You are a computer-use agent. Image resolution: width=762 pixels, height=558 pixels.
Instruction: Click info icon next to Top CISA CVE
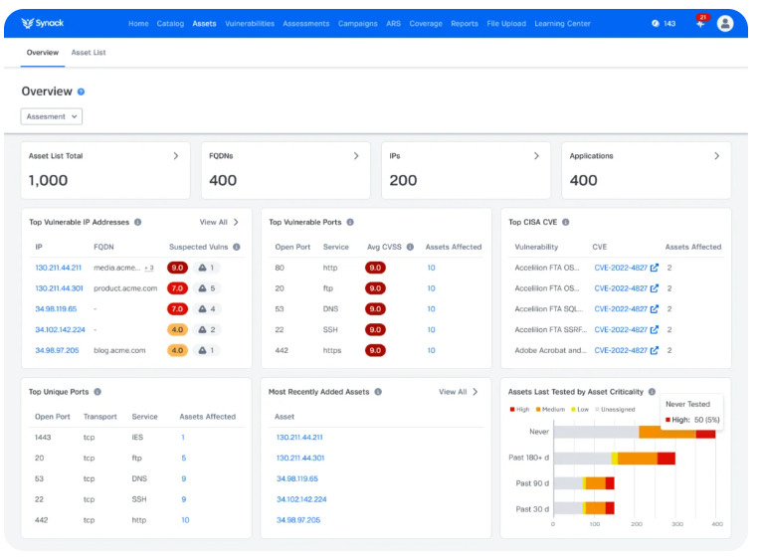[566, 223]
